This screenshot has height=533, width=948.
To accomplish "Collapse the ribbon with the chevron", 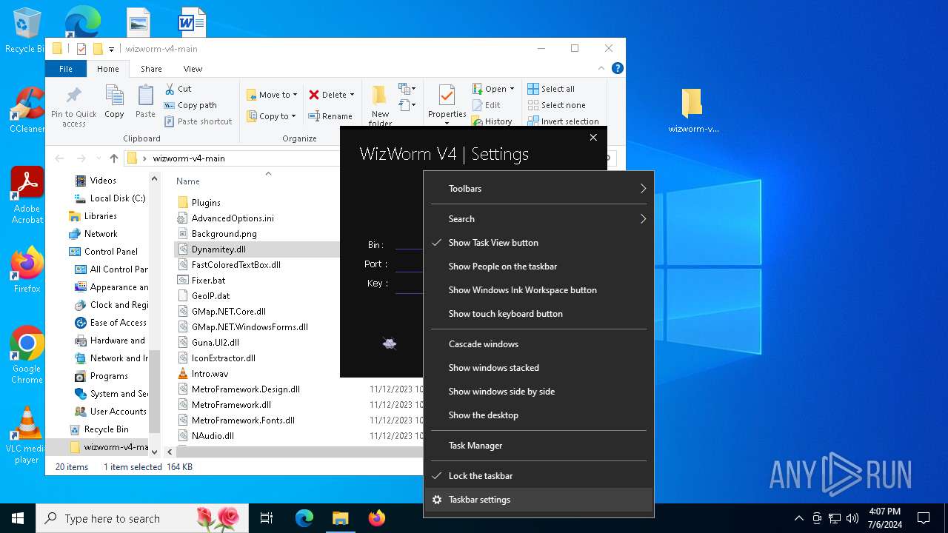I will tap(600, 68).
